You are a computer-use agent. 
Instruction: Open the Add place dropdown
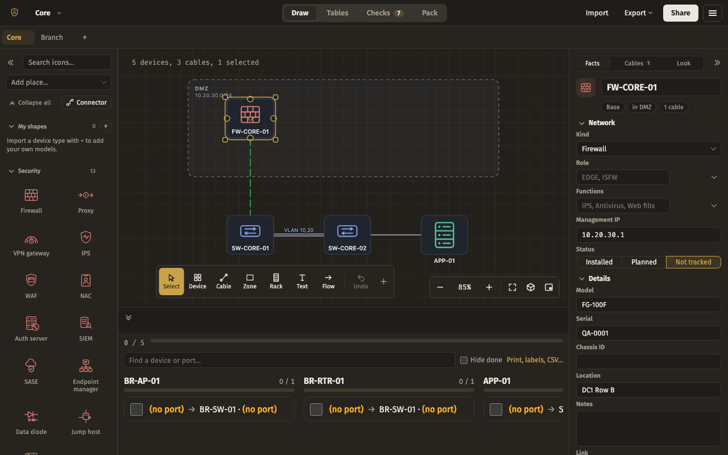pos(59,82)
